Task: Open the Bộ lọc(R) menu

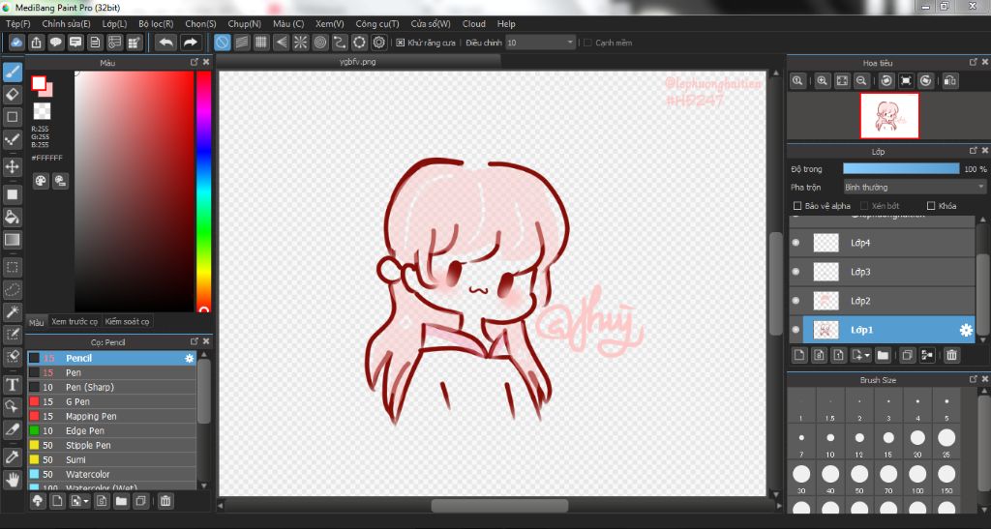Action: click(156, 24)
